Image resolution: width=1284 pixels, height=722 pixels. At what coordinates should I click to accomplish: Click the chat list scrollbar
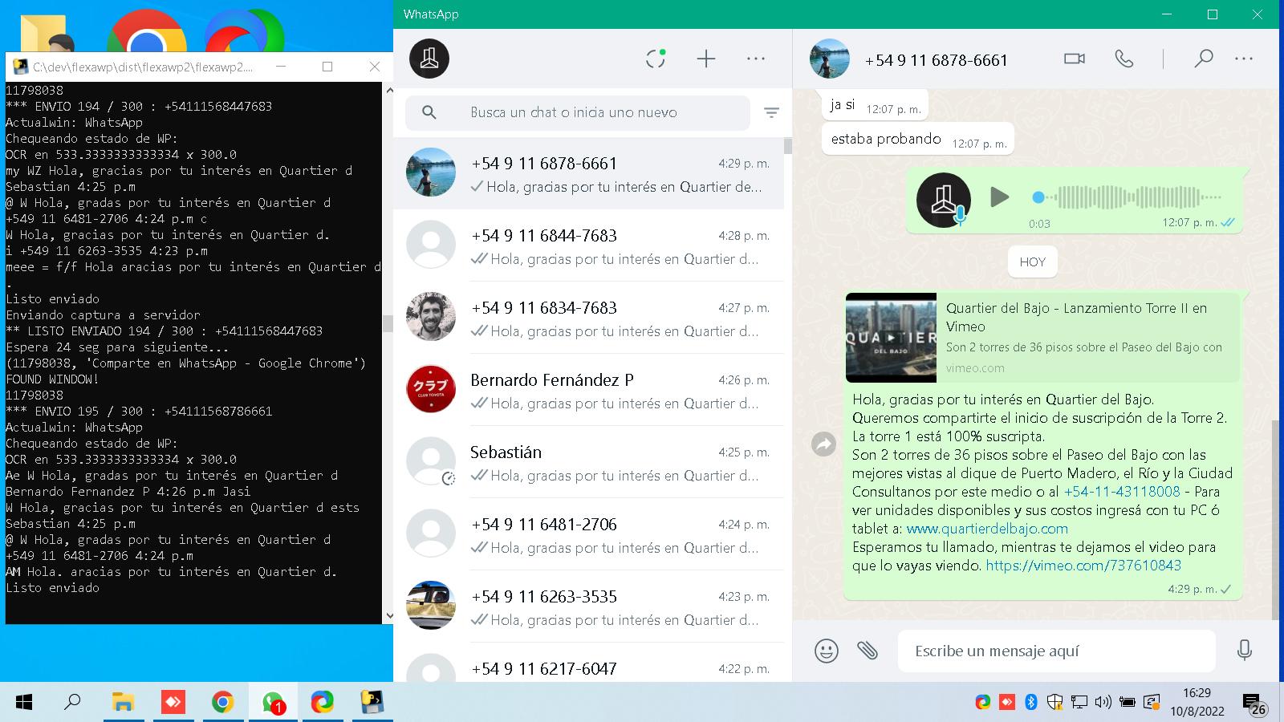[788, 145]
